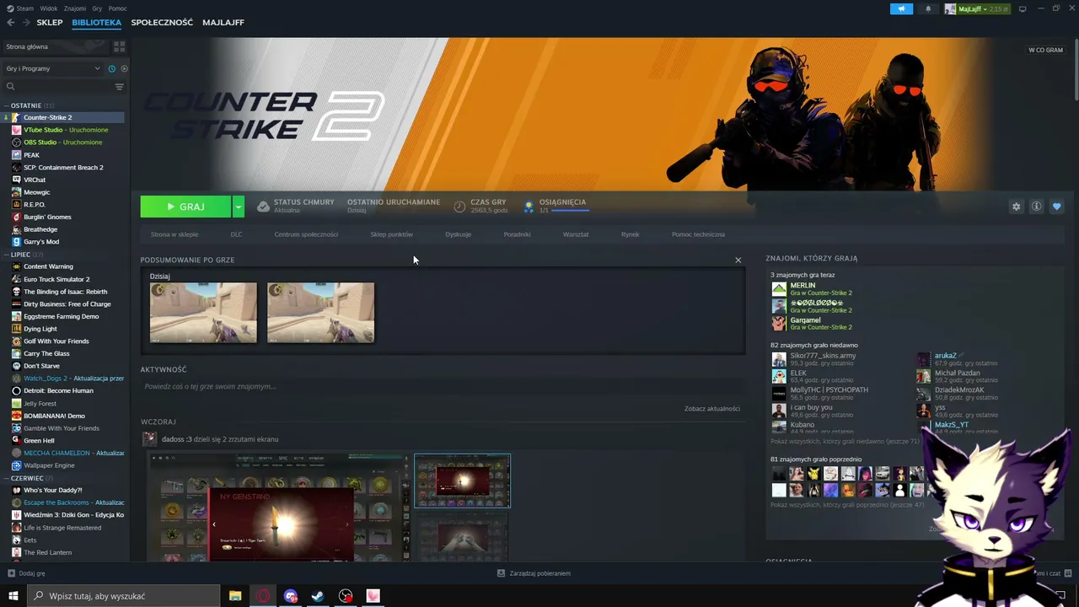Toggle ready-to-play filter icon in sidebar
This screenshot has height=607, width=1079.
click(124, 68)
